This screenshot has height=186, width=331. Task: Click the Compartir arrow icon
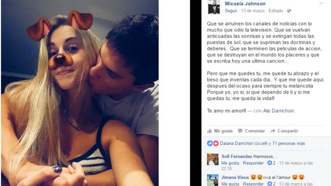click(273, 131)
